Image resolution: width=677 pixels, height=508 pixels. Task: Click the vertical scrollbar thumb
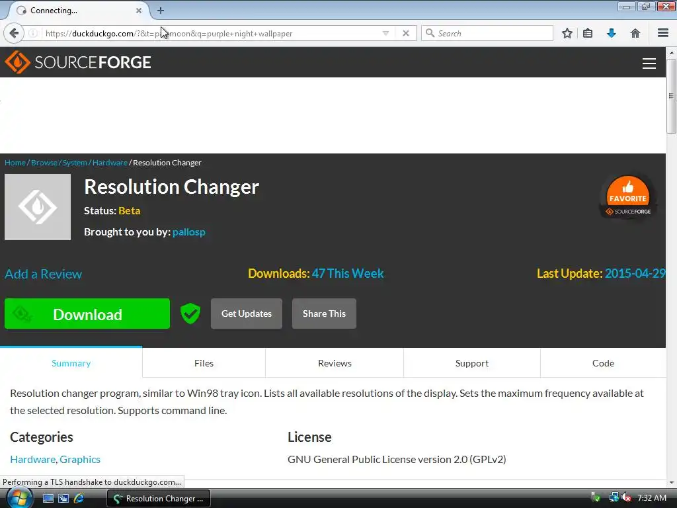pyautogui.click(x=672, y=96)
